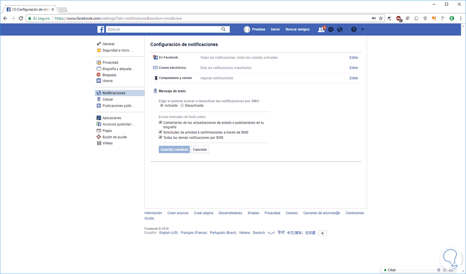Click the Cancelar button
466x274 pixels.
pos(200,150)
